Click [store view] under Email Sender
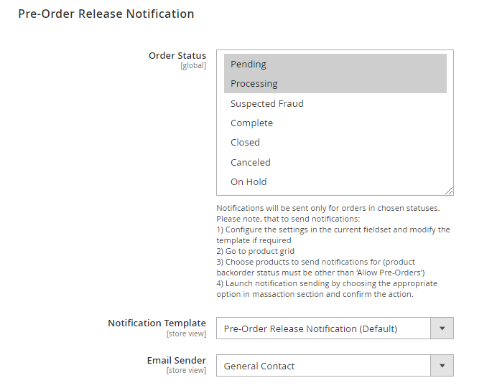This screenshot has height=388, width=492. pos(186,371)
